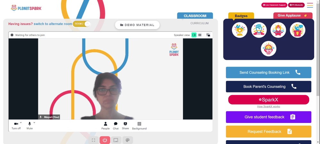
Task: Switch to the CURRICULUM tab
Action: pos(199,23)
